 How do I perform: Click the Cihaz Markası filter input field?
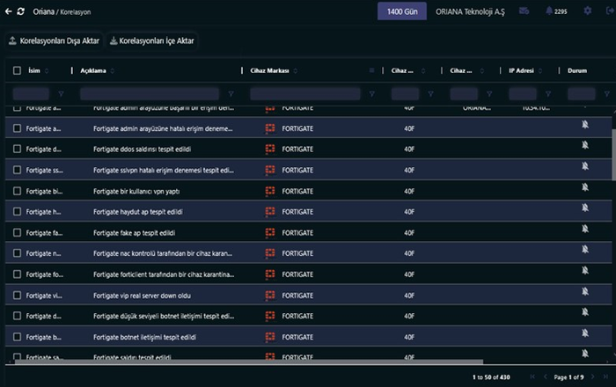tap(305, 94)
